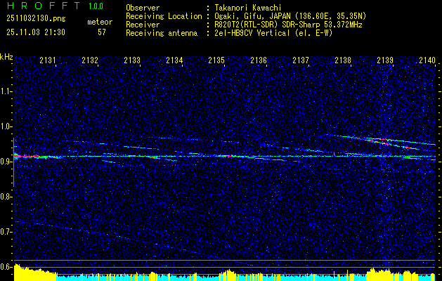The width and height of the screenshot is (442, 281).
Task: Click the Observer field label
Action: coord(143,8)
